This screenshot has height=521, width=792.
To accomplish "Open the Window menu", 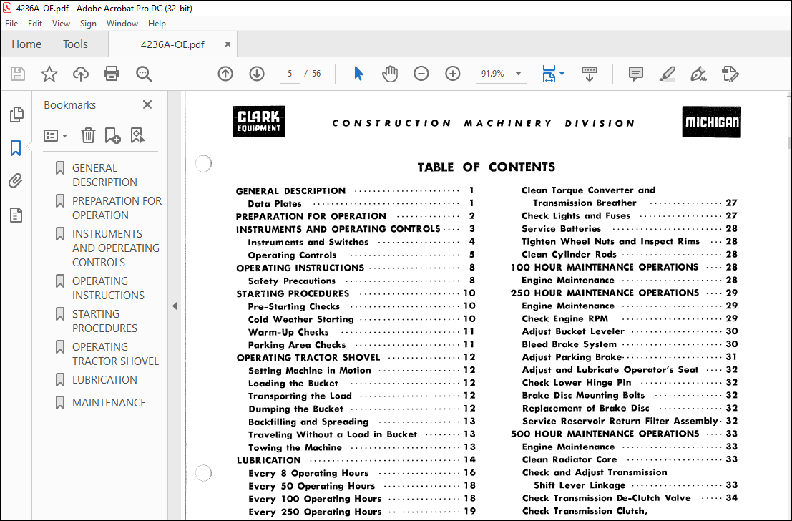I will pyautogui.click(x=122, y=23).
